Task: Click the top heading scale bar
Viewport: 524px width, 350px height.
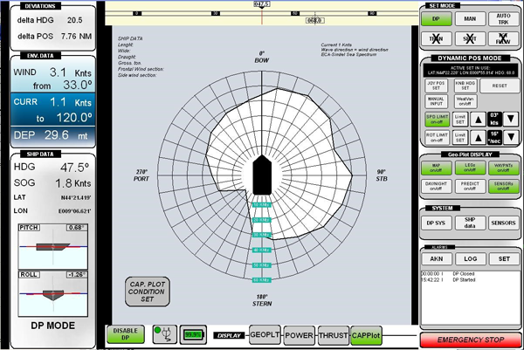Action: [262, 14]
